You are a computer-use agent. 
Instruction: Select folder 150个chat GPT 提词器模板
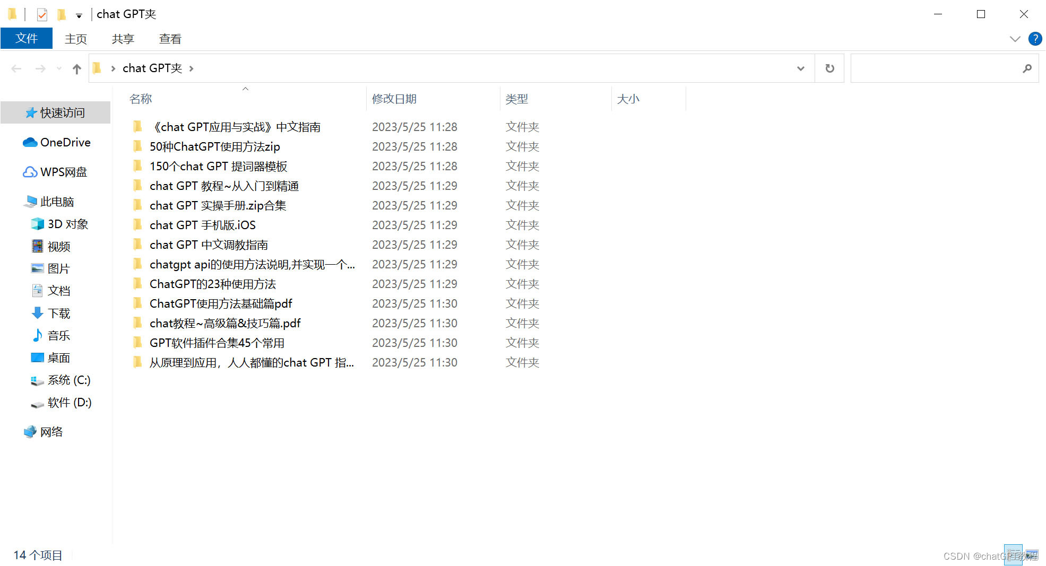pyautogui.click(x=218, y=166)
